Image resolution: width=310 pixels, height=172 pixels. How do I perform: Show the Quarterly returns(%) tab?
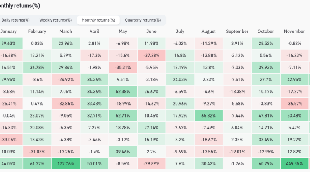[x=143, y=20]
